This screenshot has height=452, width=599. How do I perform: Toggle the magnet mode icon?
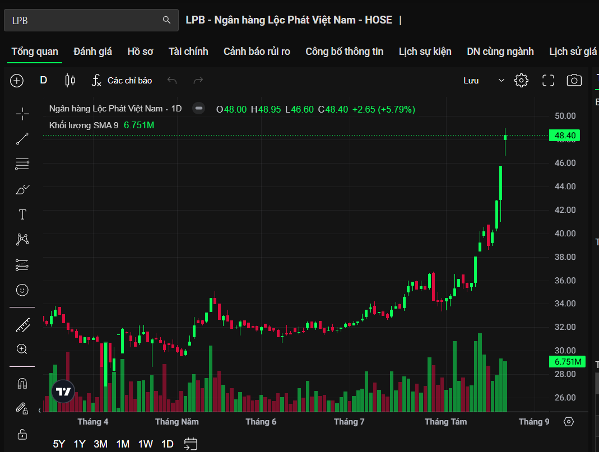tap(22, 384)
